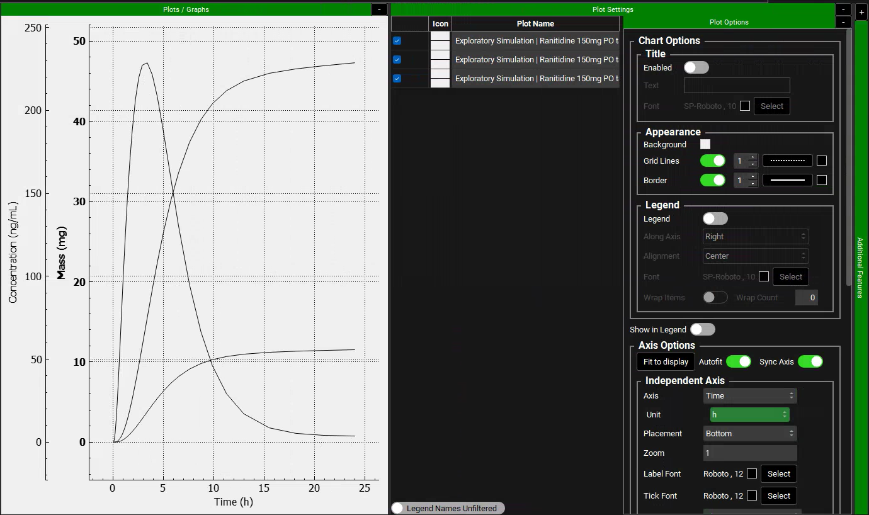Click the Icon column header
869x515 pixels.
[440, 24]
